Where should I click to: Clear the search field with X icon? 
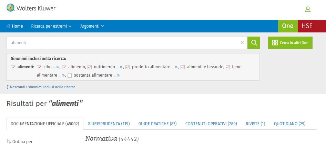(x=242, y=43)
